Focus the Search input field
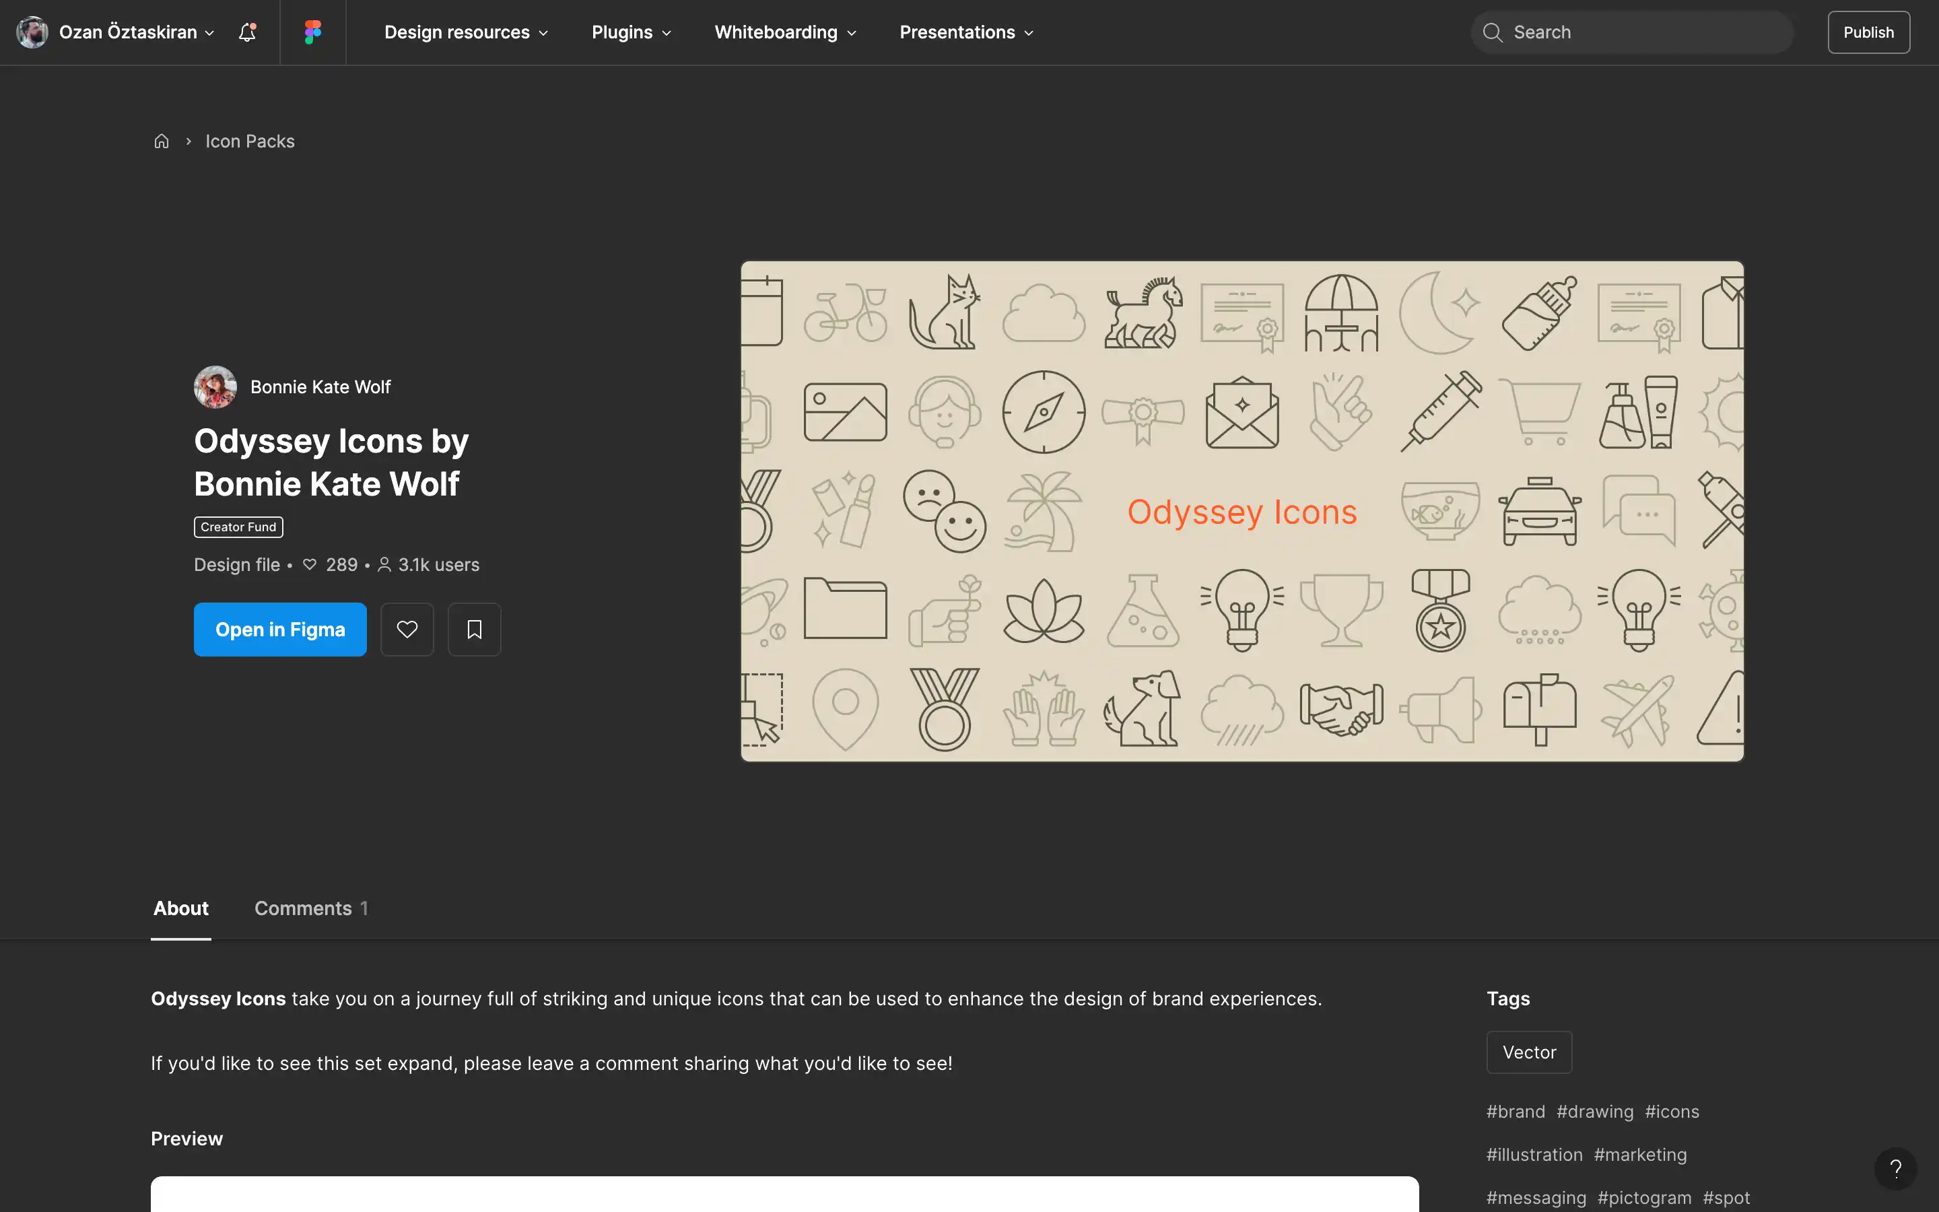 [x=1632, y=32]
